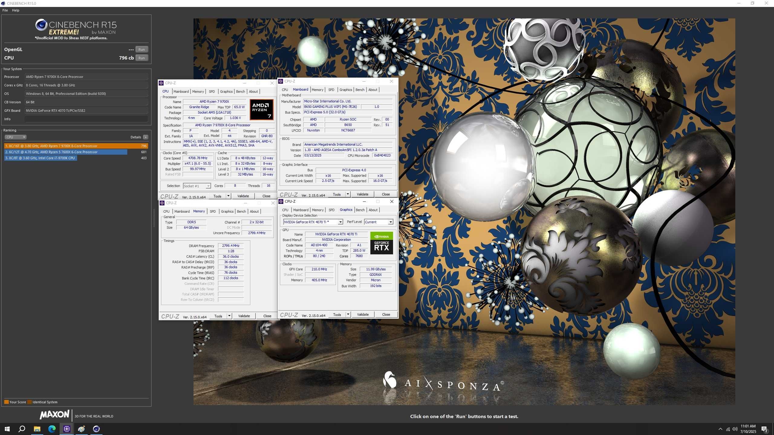Open File Explorer from taskbar

37,429
